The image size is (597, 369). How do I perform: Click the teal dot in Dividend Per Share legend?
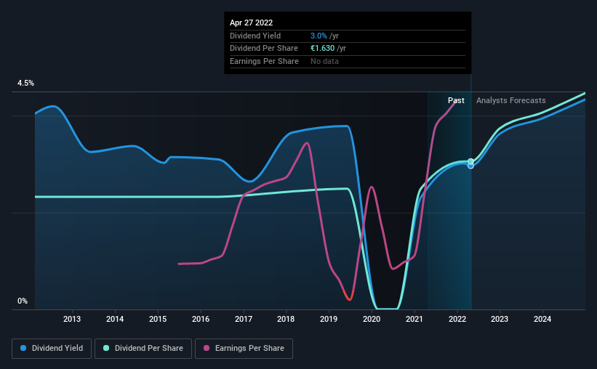106,348
